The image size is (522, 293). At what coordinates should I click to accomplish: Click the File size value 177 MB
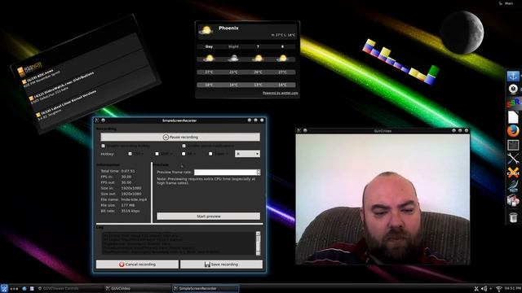pos(128,205)
